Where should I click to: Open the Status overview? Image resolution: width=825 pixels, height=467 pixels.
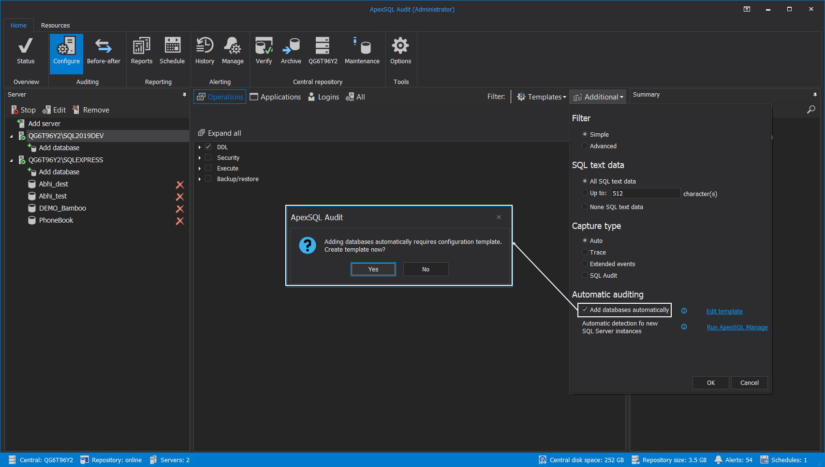(26, 51)
